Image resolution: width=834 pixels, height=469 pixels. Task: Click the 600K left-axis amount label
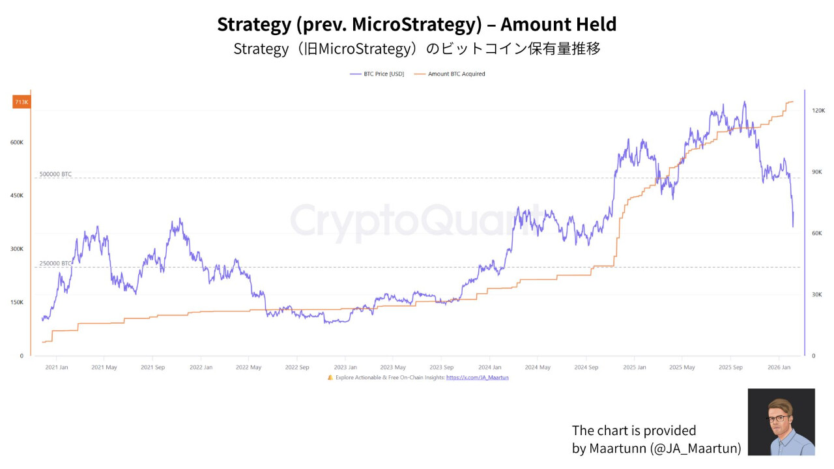pos(16,143)
